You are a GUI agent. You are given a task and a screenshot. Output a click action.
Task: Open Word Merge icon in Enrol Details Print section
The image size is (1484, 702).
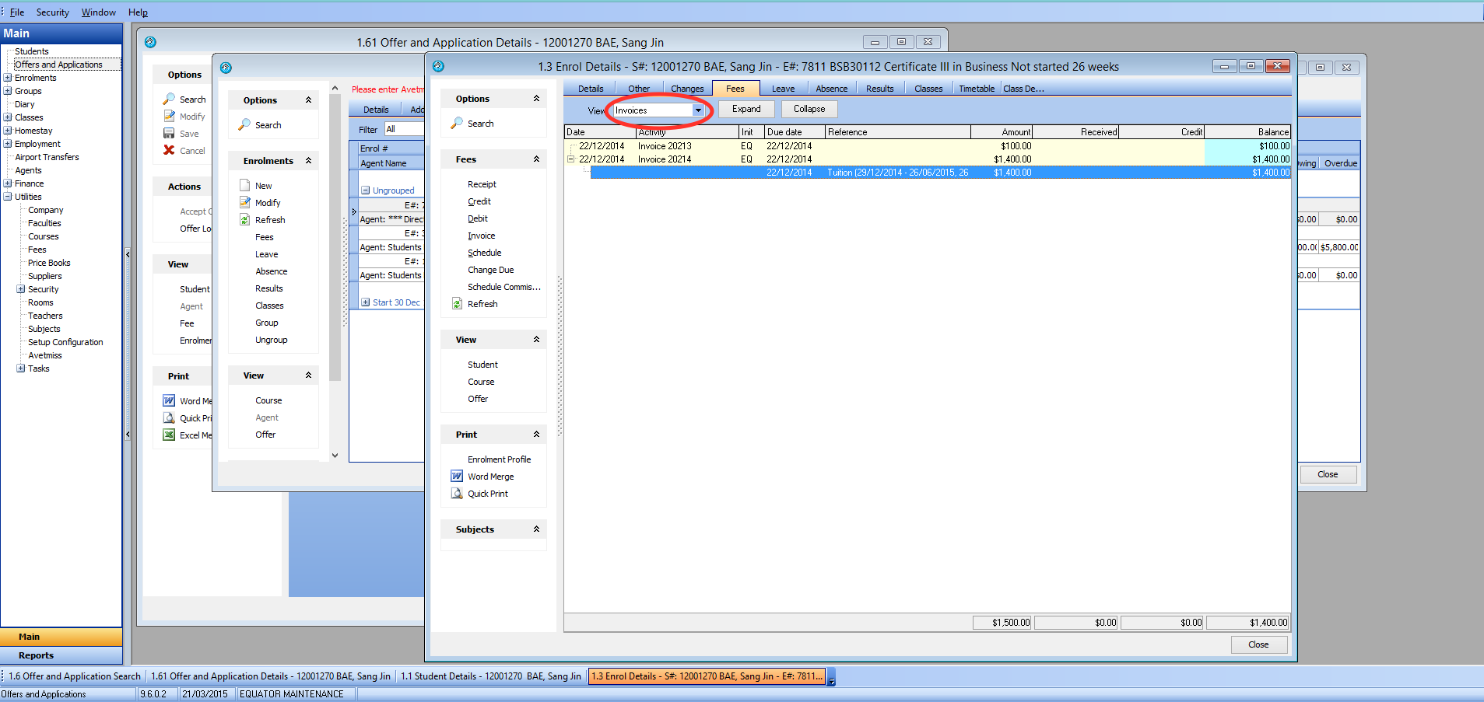point(457,477)
